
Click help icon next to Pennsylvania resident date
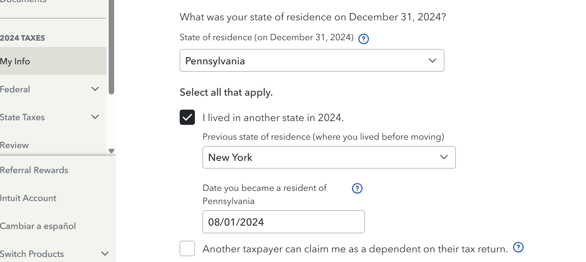tap(357, 188)
